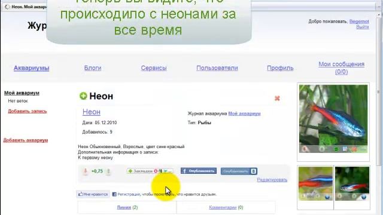Viewport: 383px width, 215px height.
Task: Switch to the Линии (2) tab
Action: tap(127, 207)
